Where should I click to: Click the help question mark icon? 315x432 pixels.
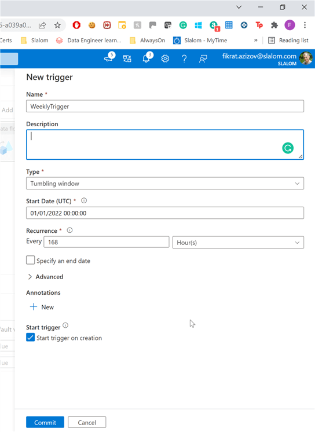[184, 58]
